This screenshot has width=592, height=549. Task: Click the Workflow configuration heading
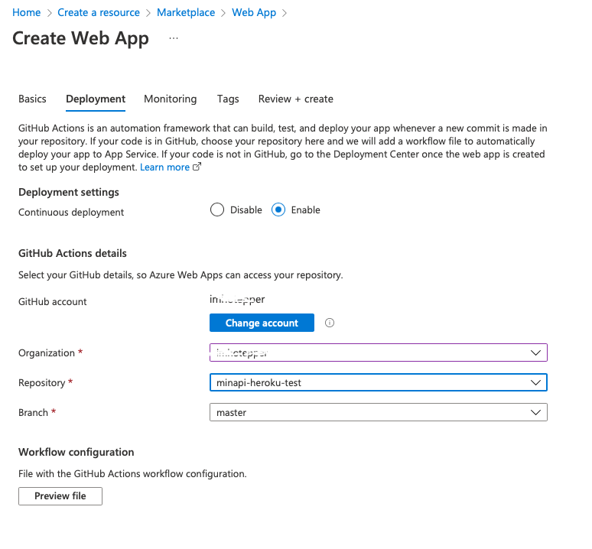pyautogui.click(x=76, y=452)
